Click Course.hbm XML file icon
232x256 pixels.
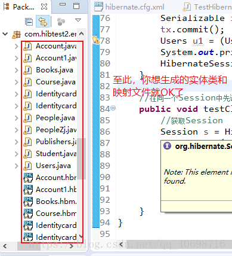tap(28, 214)
